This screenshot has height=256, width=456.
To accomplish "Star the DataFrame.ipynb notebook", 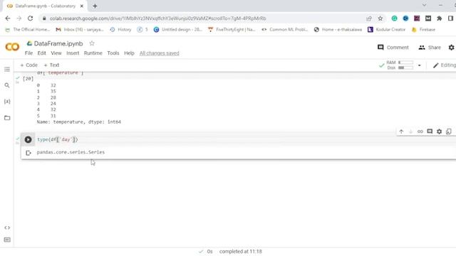I will point(92,43).
